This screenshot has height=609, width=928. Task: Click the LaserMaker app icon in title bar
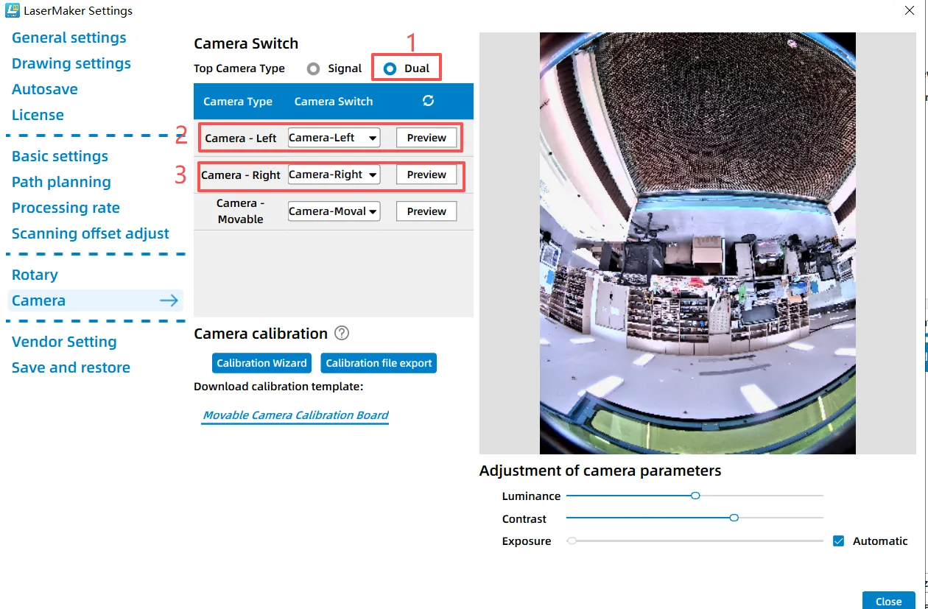pos(12,11)
